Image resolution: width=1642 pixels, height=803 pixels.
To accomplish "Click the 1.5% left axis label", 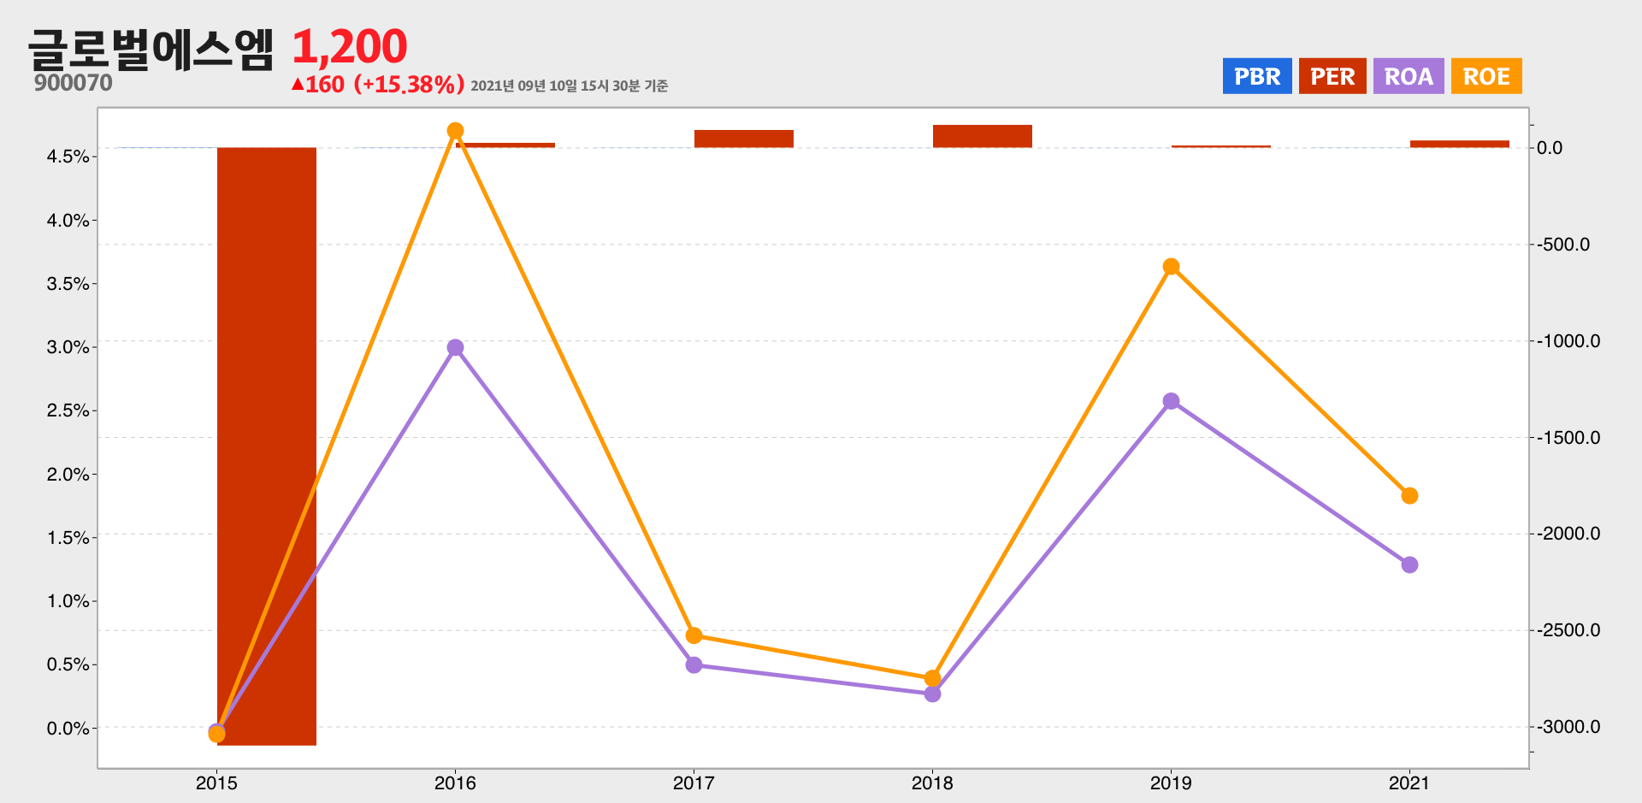I will tap(68, 538).
